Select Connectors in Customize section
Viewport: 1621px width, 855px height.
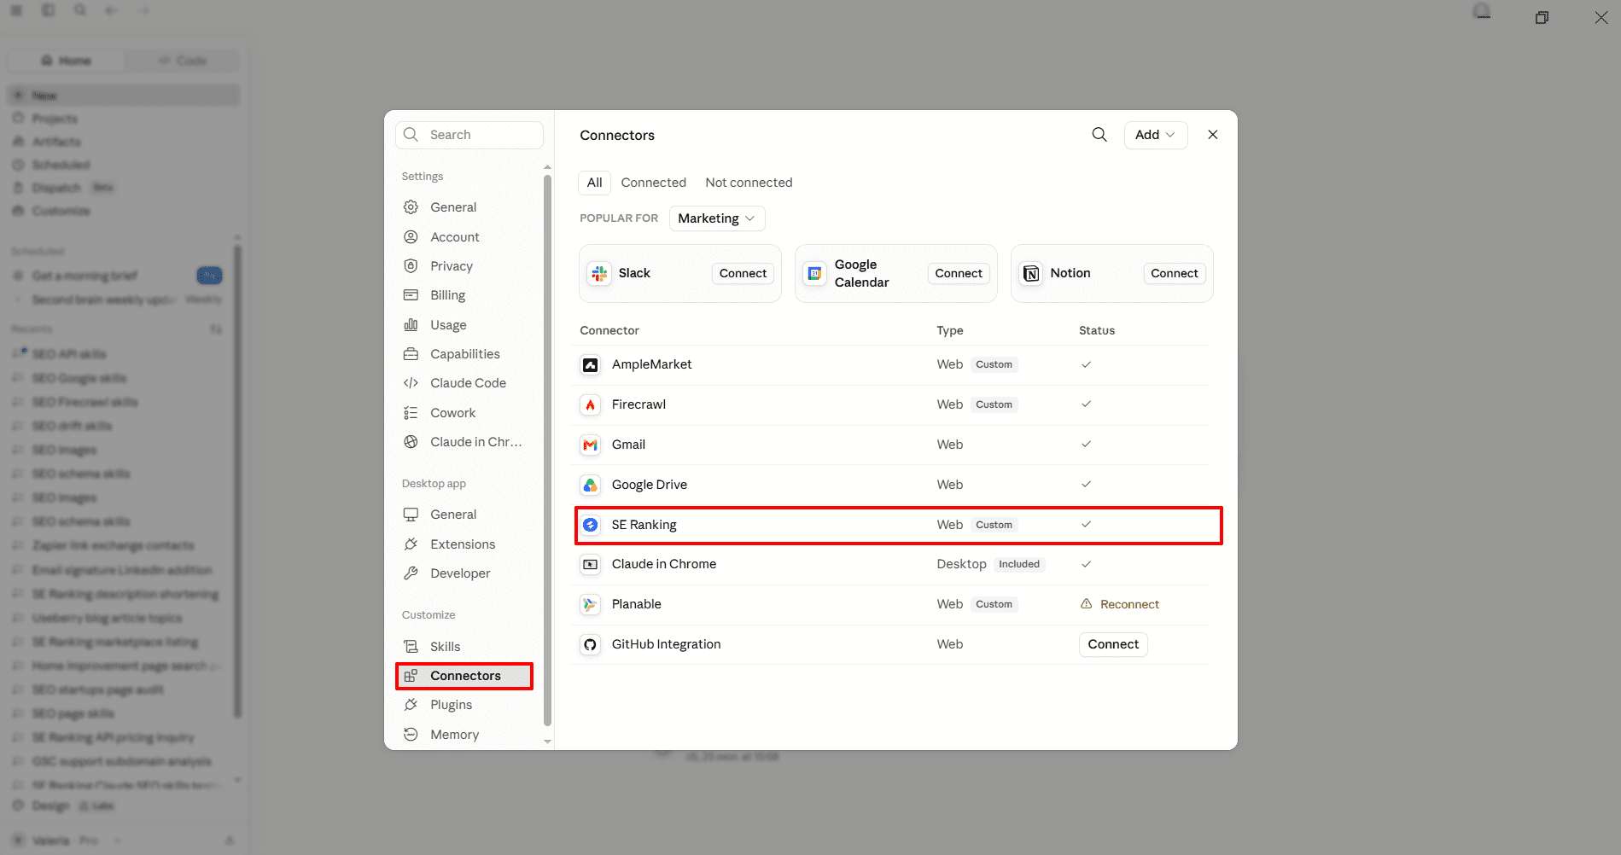464,676
